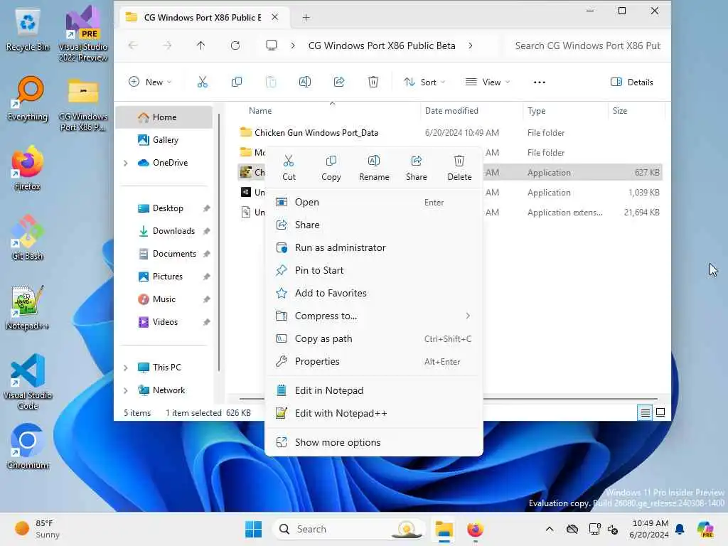Viewport: 728px width, 546px height.
Task: Select Git Bash desktop shortcut
Action: click(28, 237)
